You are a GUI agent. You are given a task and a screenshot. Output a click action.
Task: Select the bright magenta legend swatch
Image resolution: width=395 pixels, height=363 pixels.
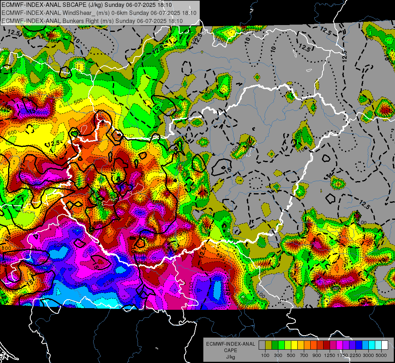340,345
